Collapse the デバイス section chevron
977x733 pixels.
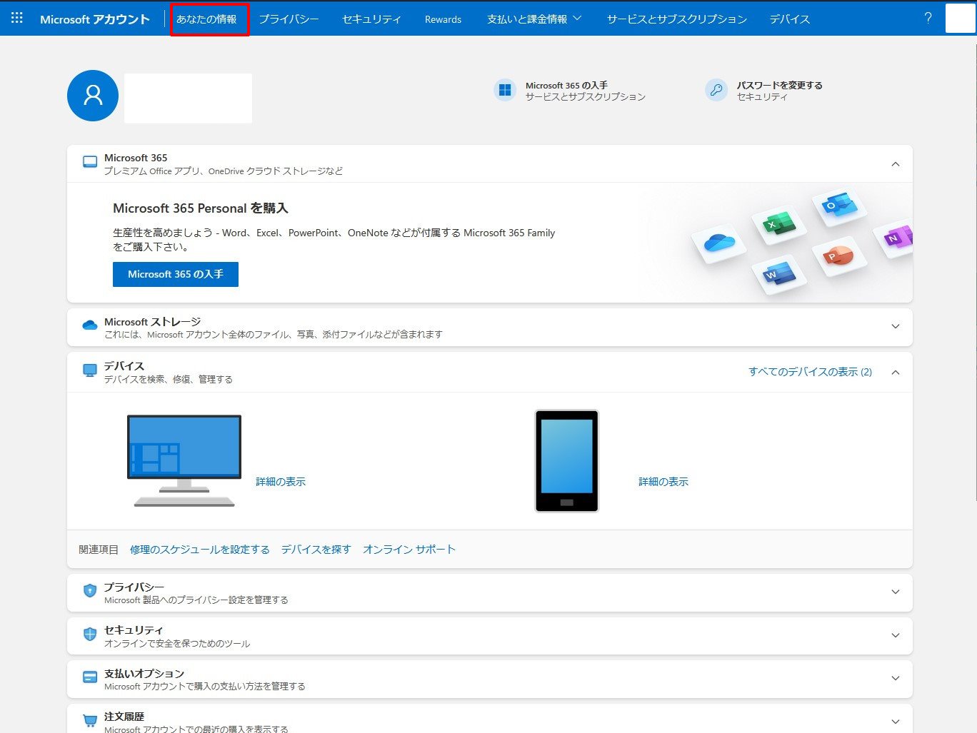tap(895, 372)
